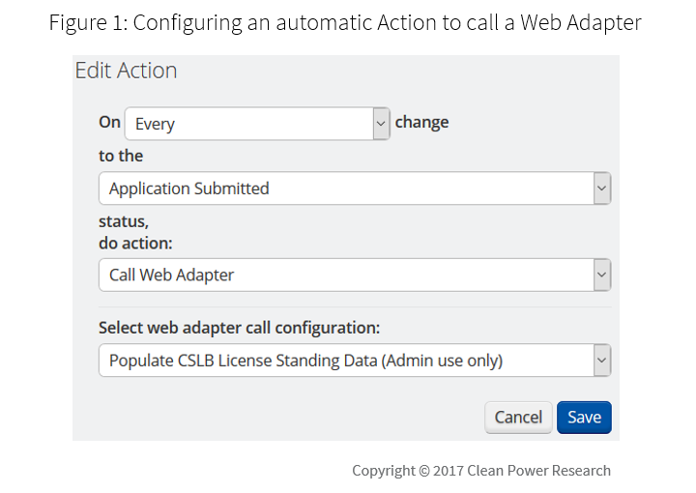Click the "to the" label

(121, 155)
